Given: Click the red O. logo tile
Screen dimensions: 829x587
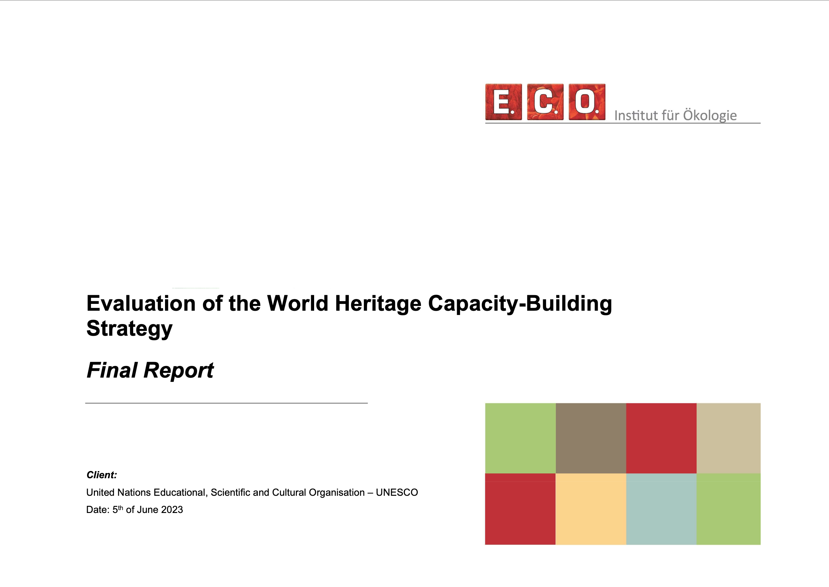Looking at the screenshot, I should coord(587,102).
